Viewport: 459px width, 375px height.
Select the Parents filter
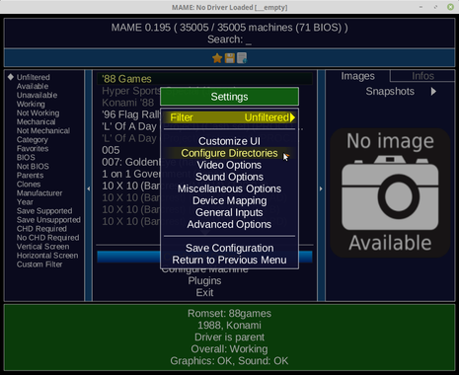(x=30, y=175)
